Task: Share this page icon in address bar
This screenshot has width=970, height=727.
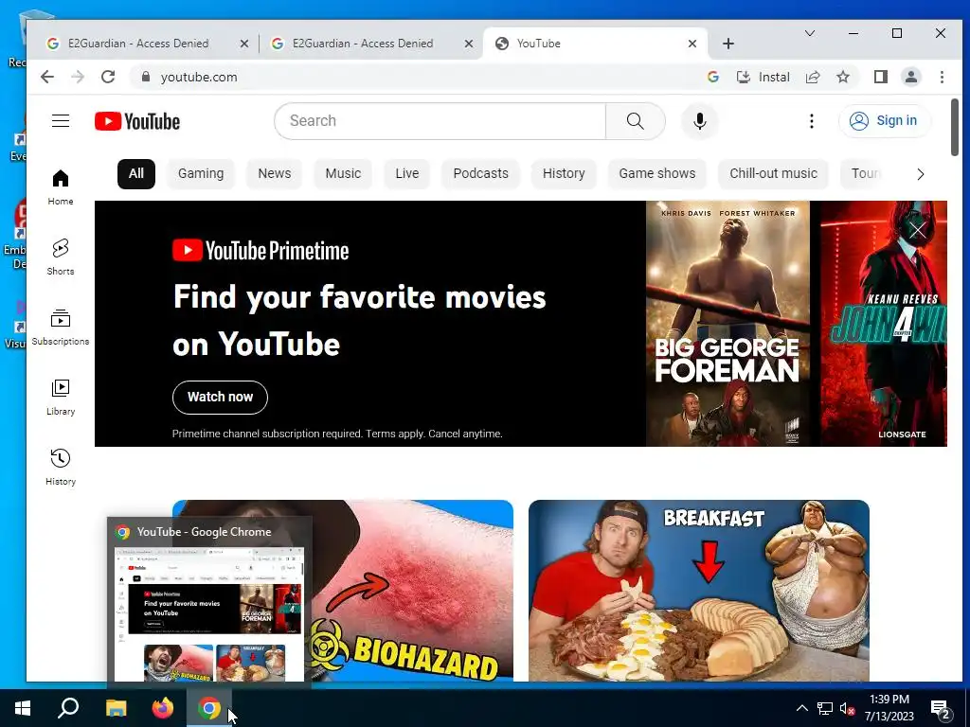Action: pyautogui.click(x=813, y=77)
